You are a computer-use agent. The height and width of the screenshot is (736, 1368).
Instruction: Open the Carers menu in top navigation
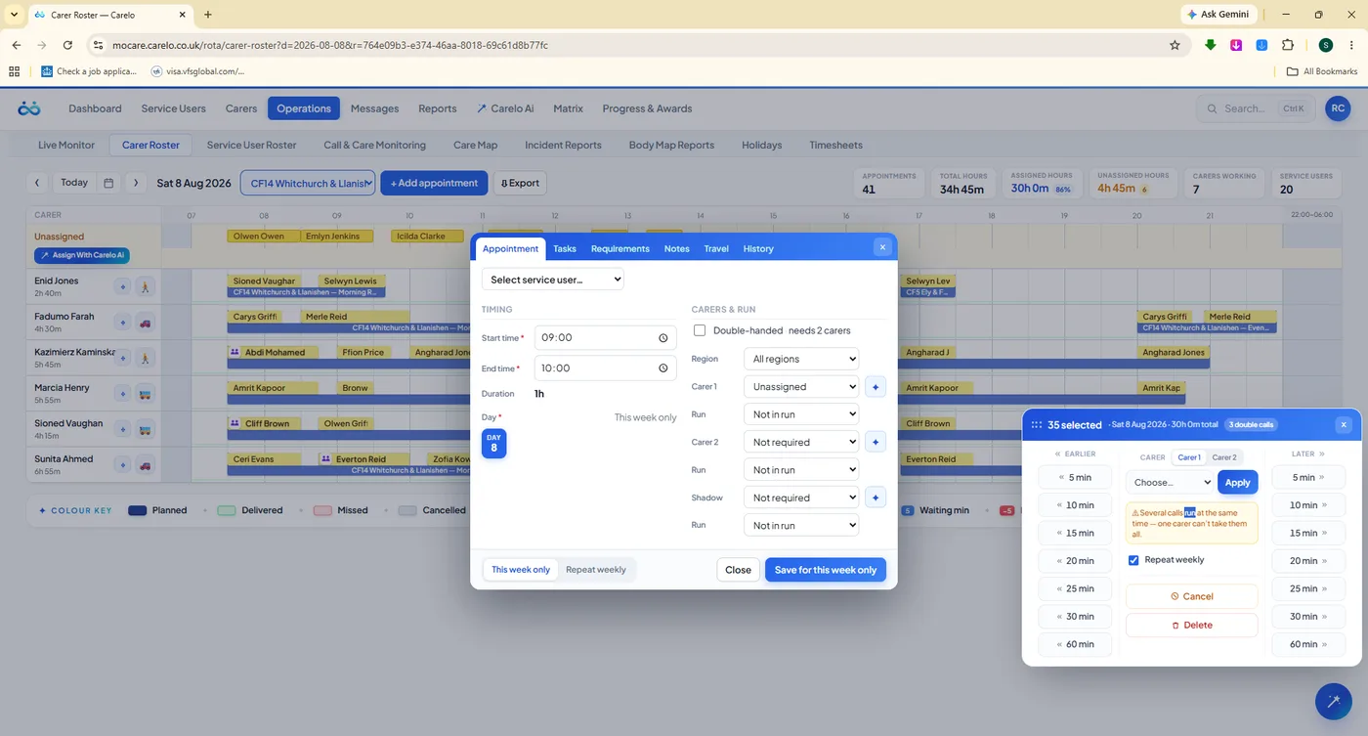(x=241, y=108)
